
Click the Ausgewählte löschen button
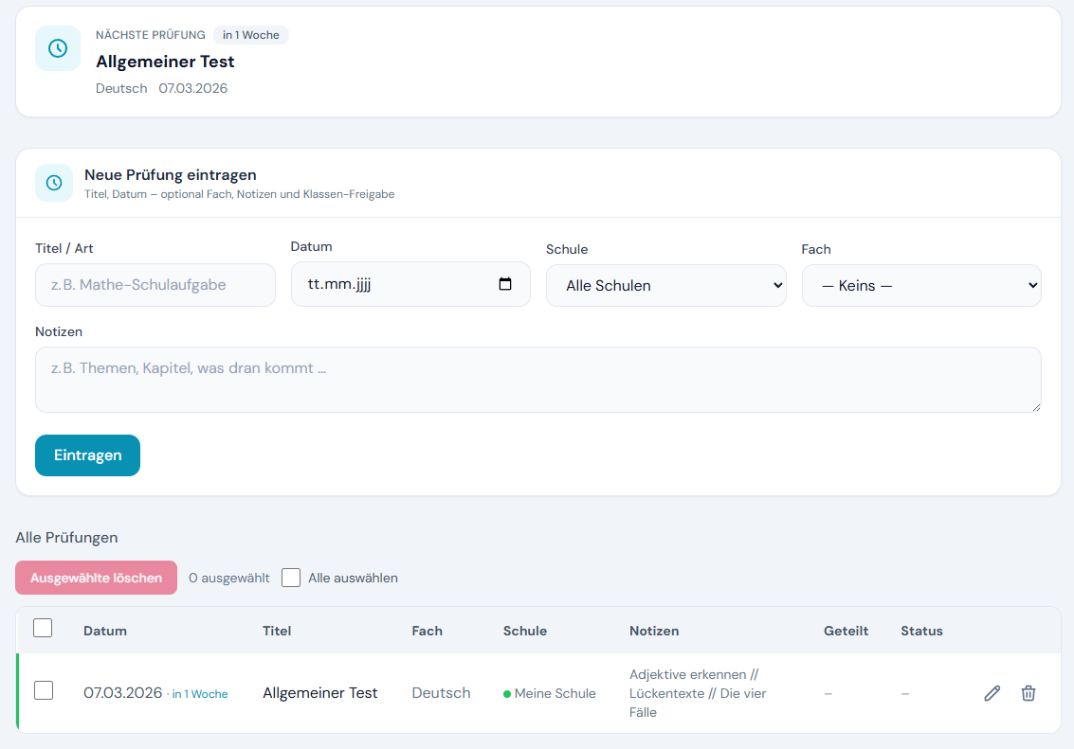(x=96, y=578)
